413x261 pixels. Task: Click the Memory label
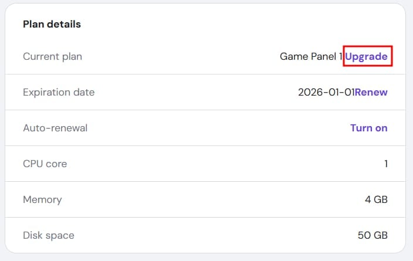pyautogui.click(x=42, y=200)
